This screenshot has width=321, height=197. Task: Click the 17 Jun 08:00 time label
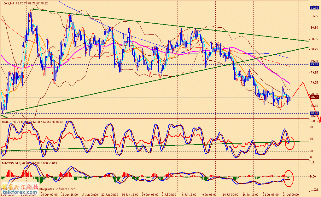point(90,194)
